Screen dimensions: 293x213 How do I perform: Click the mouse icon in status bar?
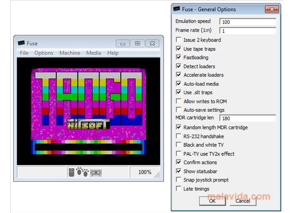click(71, 172)
